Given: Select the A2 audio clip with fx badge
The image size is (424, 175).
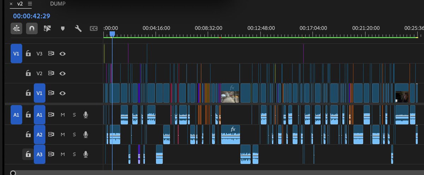Looking at the screenshot, I should 230,134.
